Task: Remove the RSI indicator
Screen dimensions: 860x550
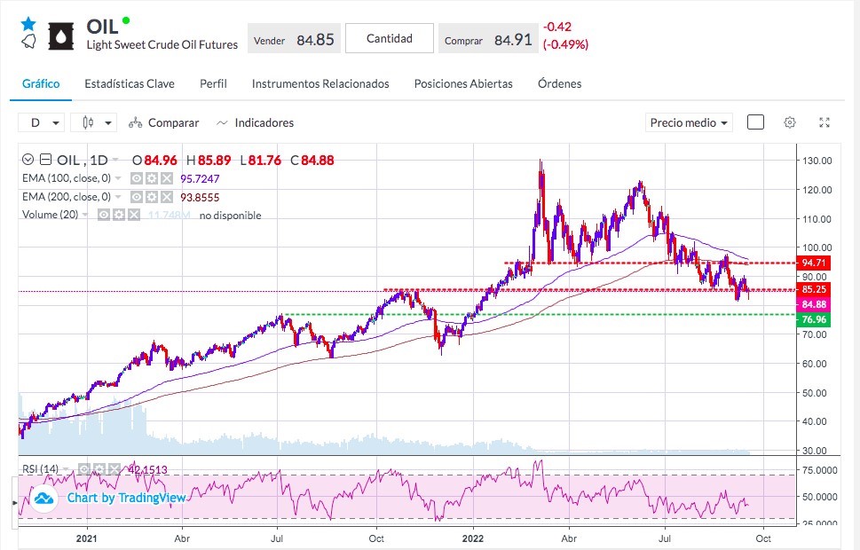Action: (114, 469)
